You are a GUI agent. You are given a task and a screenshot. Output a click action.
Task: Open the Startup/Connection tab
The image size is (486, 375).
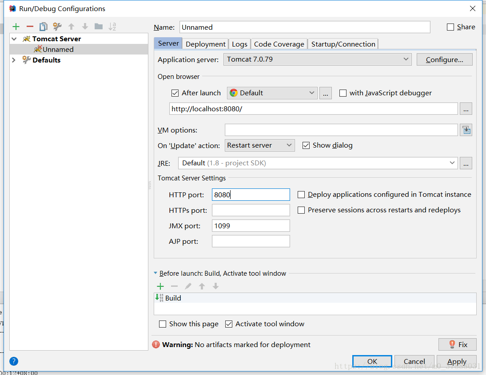(x=343, y=44)
